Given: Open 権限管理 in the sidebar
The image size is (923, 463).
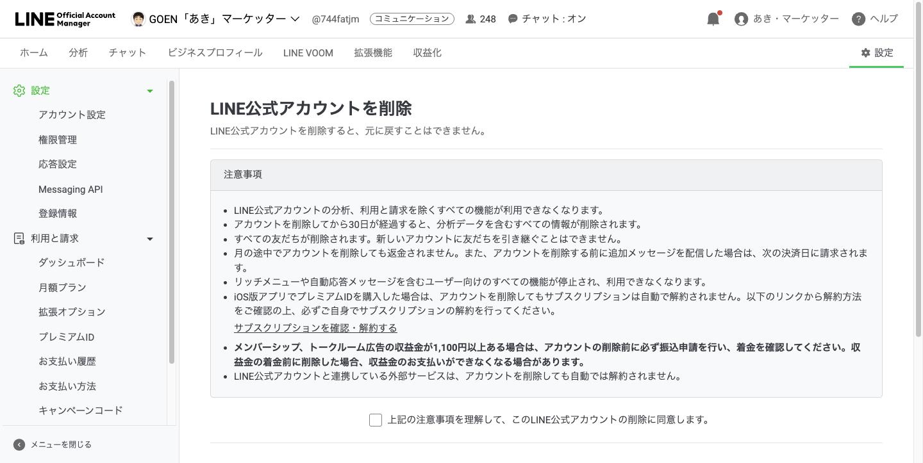Looking at the screenshot, I should (x=58, y=140).
